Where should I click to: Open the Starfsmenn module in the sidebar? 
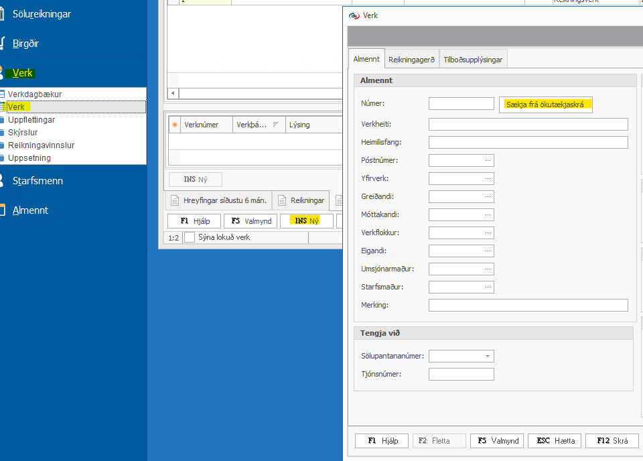(38, 181)
